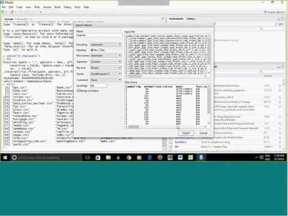Viewport: 288px width, 216px height.
Task: Open the File menu
Action: [4, 7]
